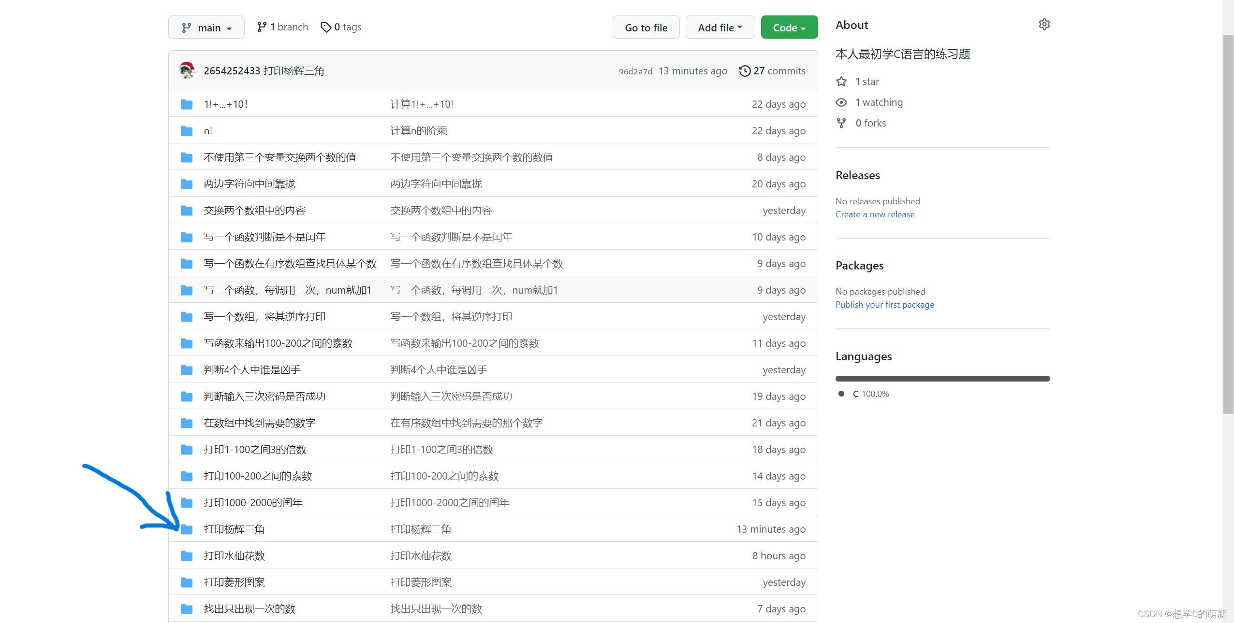Open the main branch dropdown
Image resolution: width=1234 pixels, height=623 pixels.
click(206, 28)
